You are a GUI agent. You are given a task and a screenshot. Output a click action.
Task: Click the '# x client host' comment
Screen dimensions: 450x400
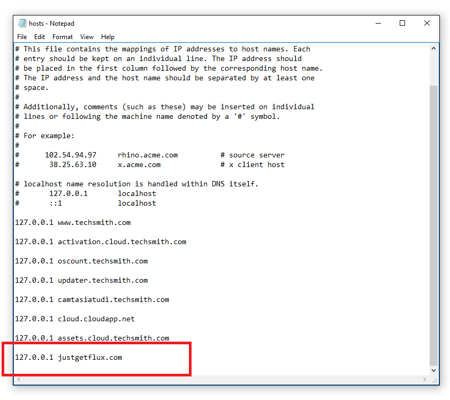click(x=253, y=165)
